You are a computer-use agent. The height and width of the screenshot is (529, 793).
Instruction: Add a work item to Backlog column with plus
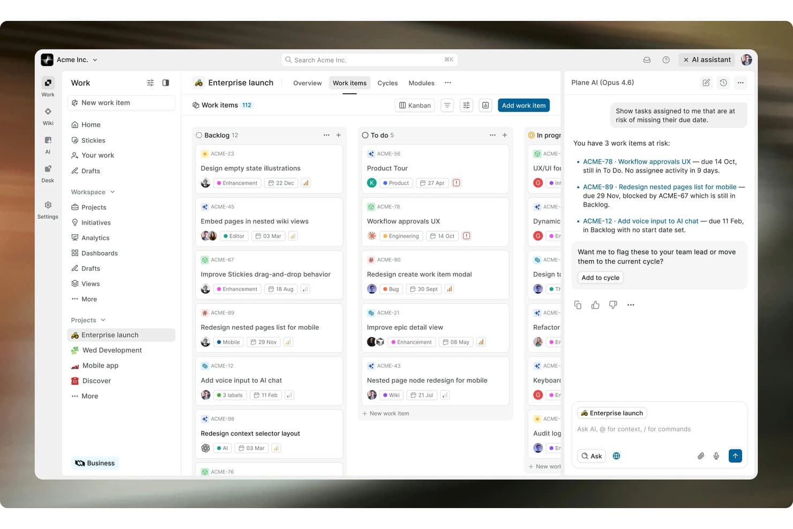pos(339,135)
